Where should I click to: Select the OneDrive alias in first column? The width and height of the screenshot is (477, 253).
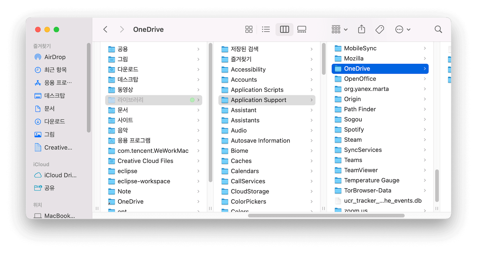click(154, 202)
